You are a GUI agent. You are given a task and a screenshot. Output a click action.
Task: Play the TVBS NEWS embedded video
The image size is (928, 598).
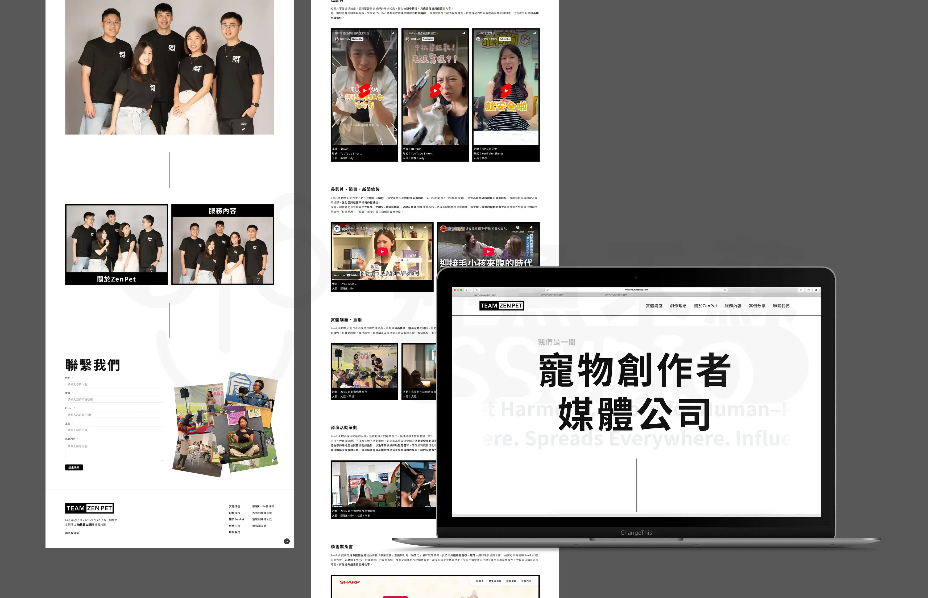382,252
